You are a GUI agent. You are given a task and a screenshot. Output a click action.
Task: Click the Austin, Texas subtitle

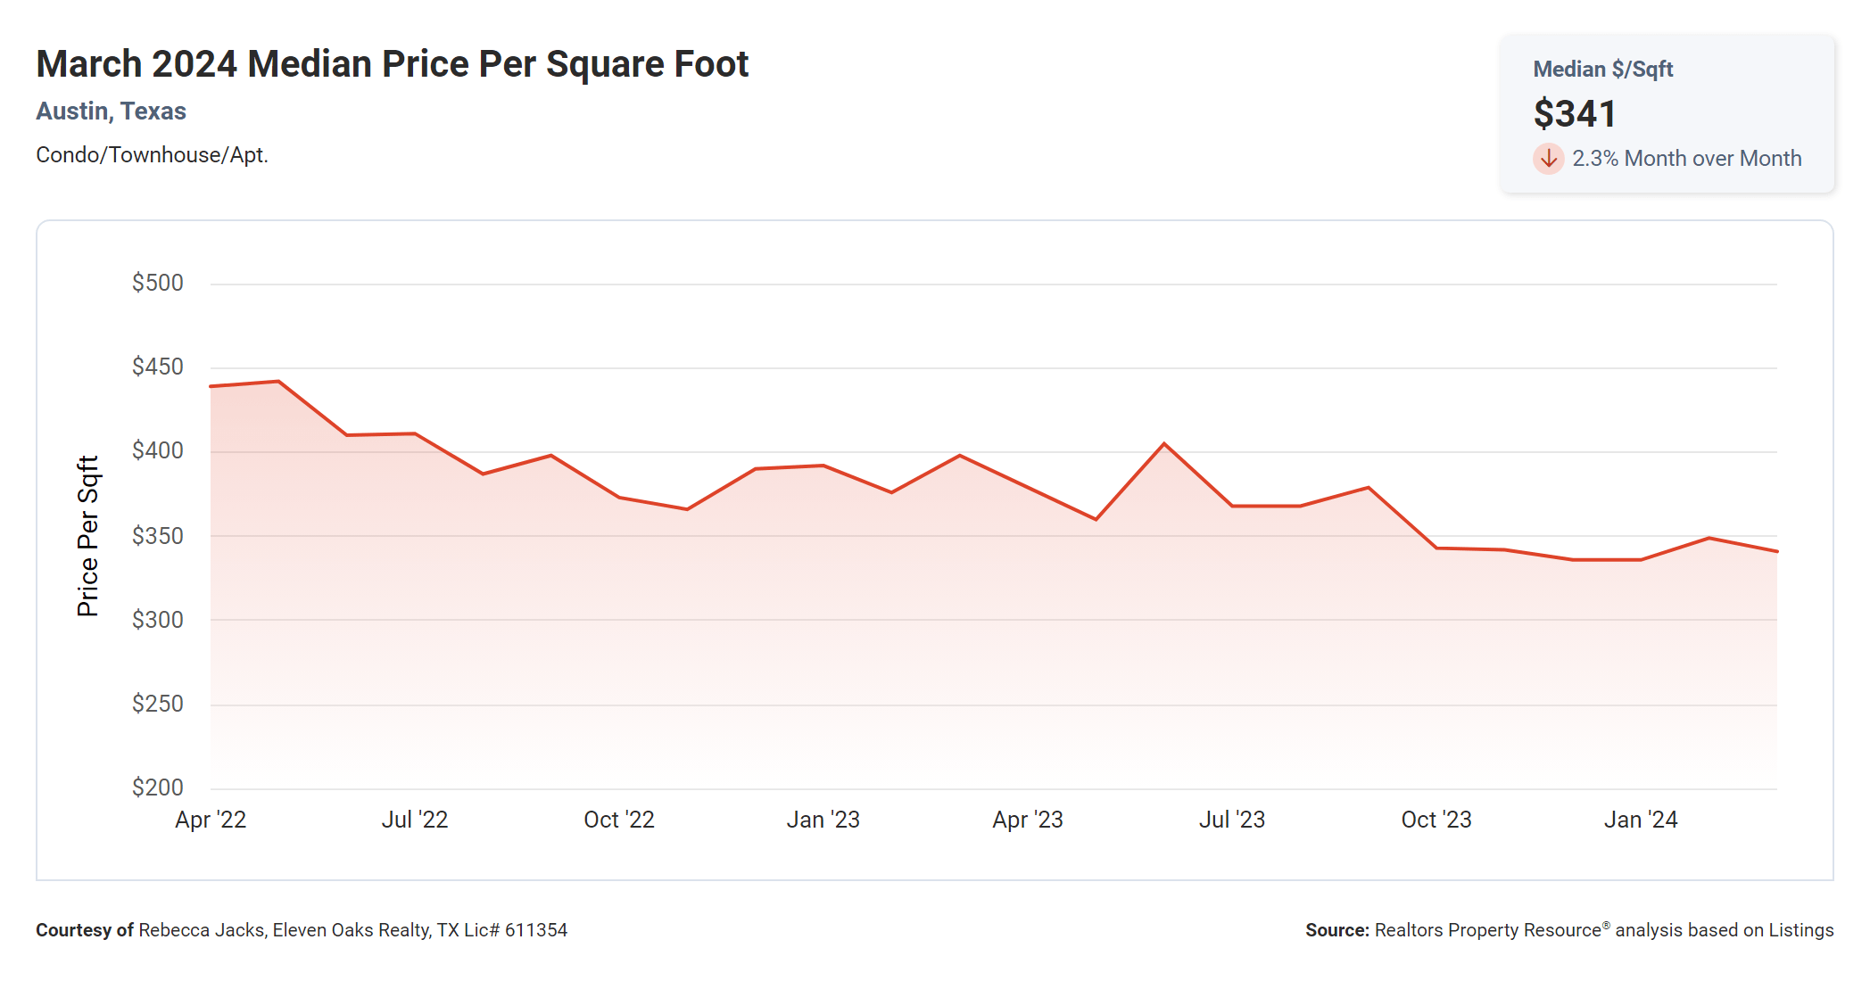(111, 111)
